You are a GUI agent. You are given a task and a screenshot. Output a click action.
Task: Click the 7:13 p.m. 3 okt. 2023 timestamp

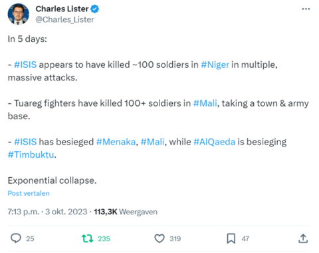[x=47, y=212]
